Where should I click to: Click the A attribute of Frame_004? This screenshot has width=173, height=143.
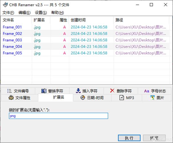click(65, 47)
